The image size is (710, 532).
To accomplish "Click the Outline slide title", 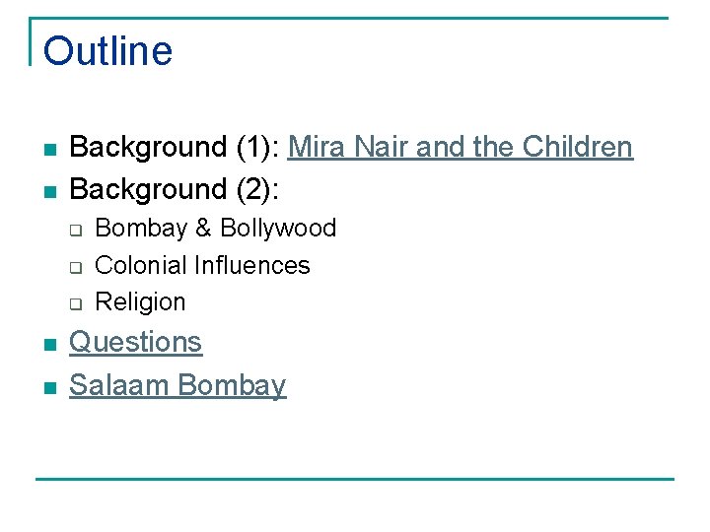I will tap(107, 50).
